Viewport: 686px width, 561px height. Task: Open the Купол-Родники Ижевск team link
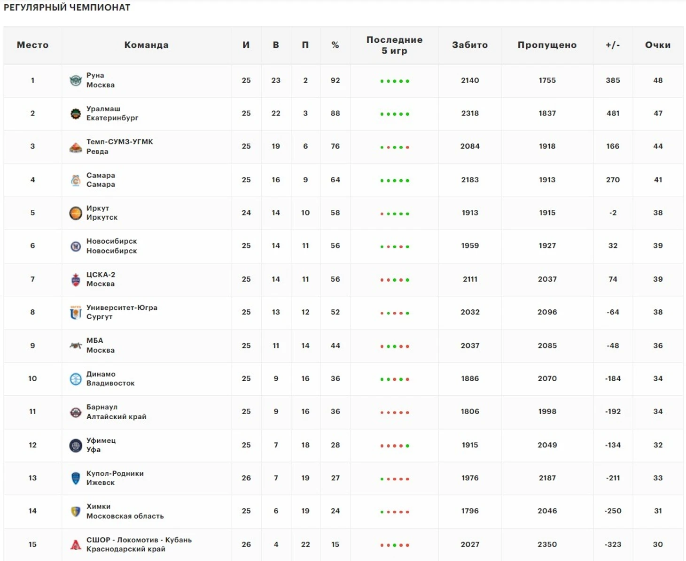[x=115, y=478]
